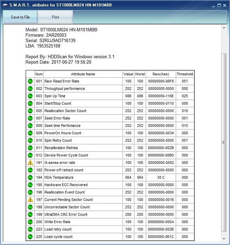Click the Worst column header
The image size is (230, 245).
click(140, 74)
